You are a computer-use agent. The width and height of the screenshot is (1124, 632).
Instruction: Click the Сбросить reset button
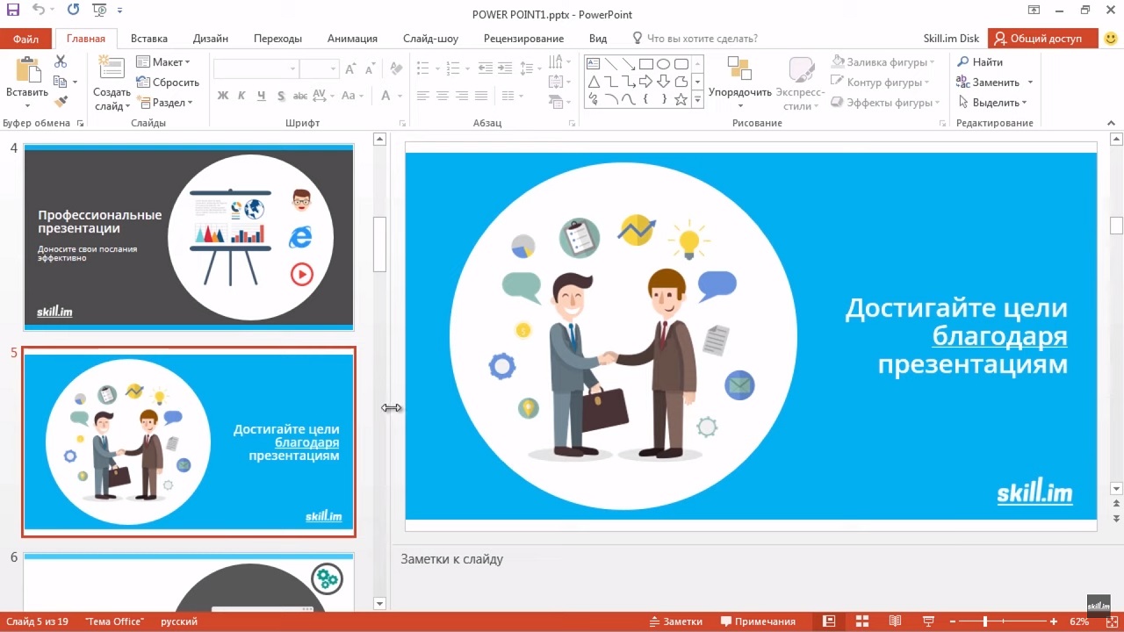168,83
